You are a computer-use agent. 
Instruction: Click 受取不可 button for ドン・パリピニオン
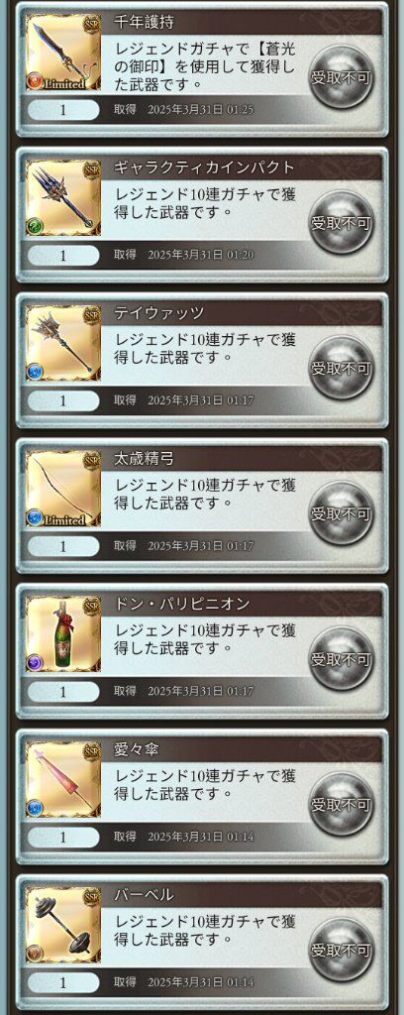pyautogui.click(x=342, y=661)
